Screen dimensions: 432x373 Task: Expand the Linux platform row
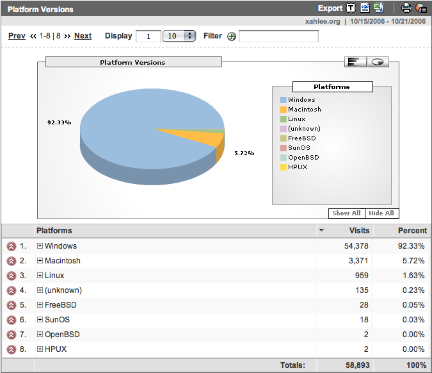tap(40, 276)
